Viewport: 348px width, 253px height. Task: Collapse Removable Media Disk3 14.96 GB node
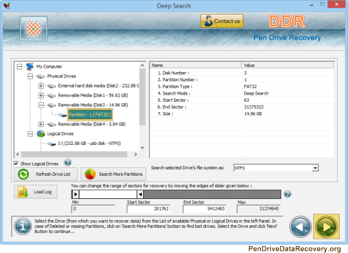pyautogui.click(x=41, y=105)
